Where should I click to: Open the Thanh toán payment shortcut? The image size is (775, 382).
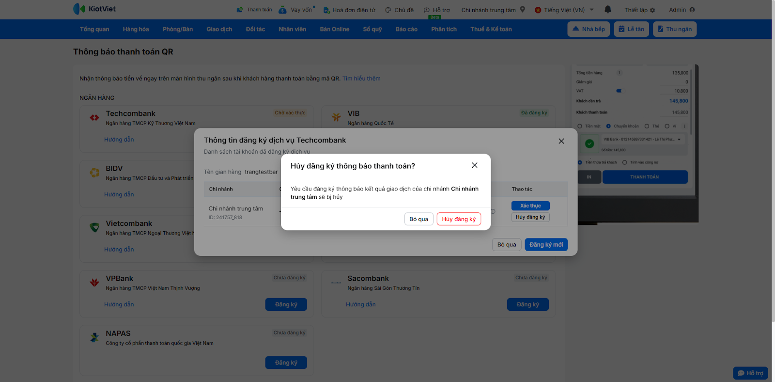tap(254, 10)
